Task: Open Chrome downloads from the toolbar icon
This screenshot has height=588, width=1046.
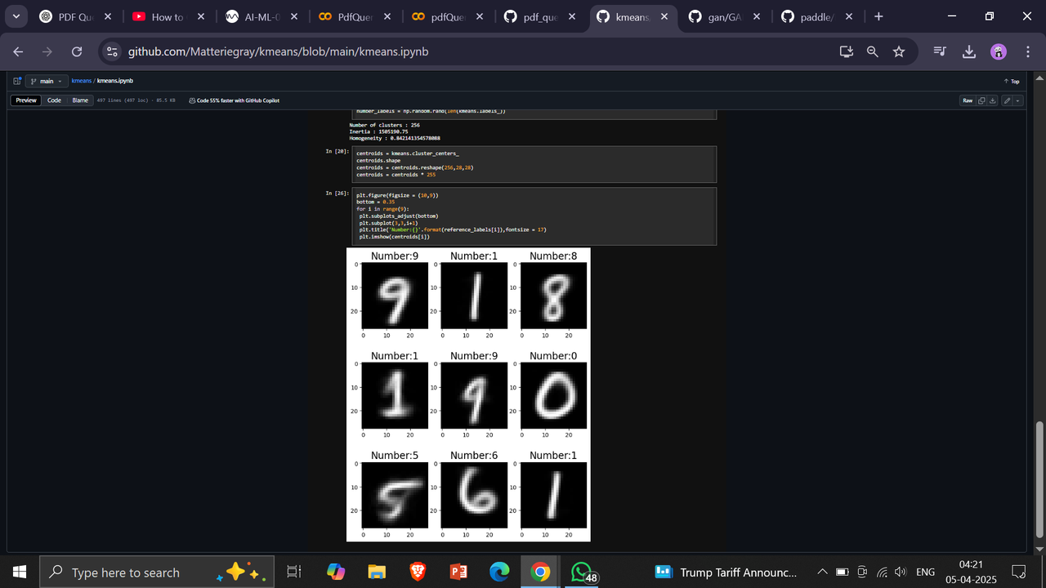Action: (x=968, y=51)
